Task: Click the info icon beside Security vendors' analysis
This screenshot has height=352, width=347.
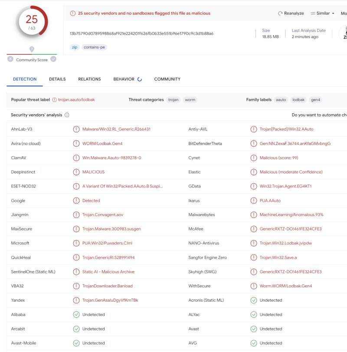Action: coord(67,115)
